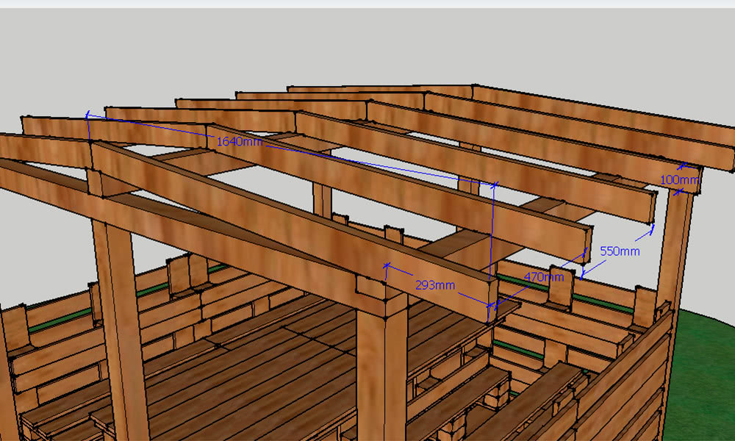Select the rear center support post
The height and width of the screenshot is (441, 735).
pyautogui.click(x=322, y=200)
